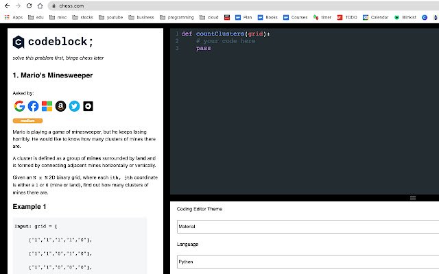Open the stocks bookmarks folder
Image resolution: width=439 pixels, height=274 pixels.
coord(82,16)
